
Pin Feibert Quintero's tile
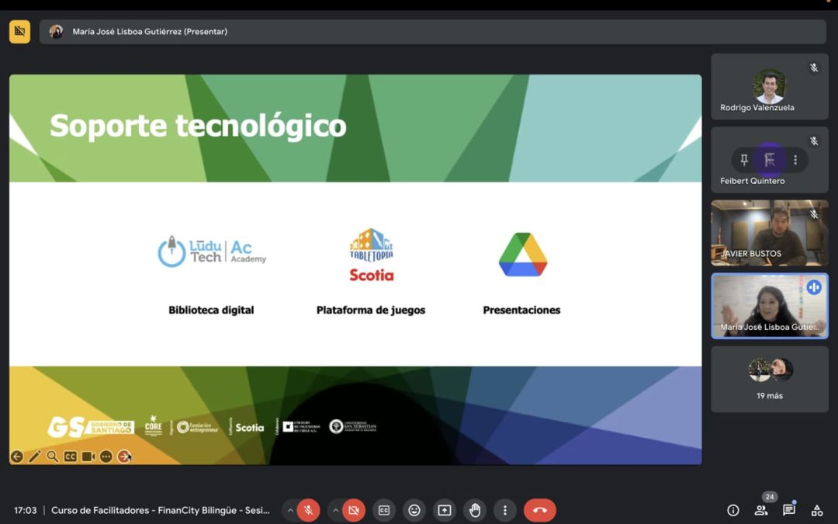[x=744, y=159]
